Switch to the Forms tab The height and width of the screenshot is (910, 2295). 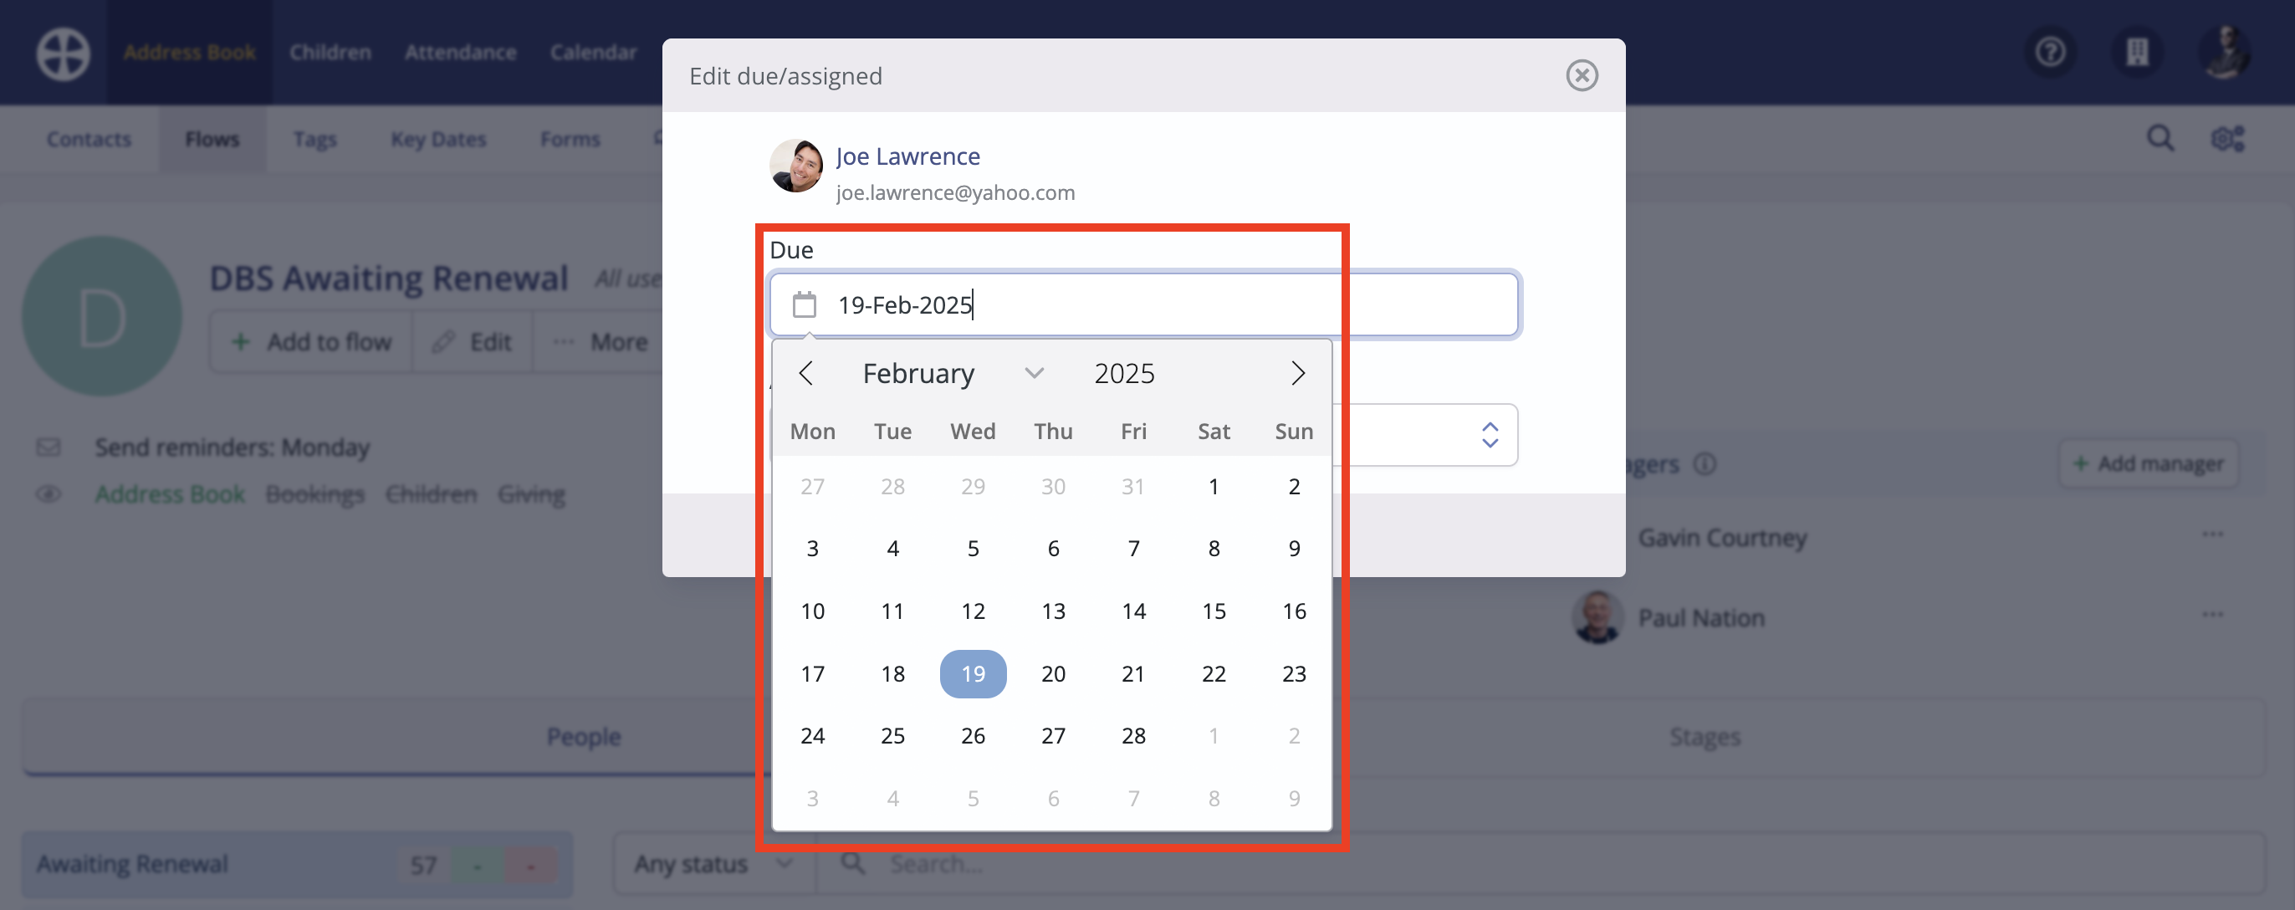coord(570,139)
